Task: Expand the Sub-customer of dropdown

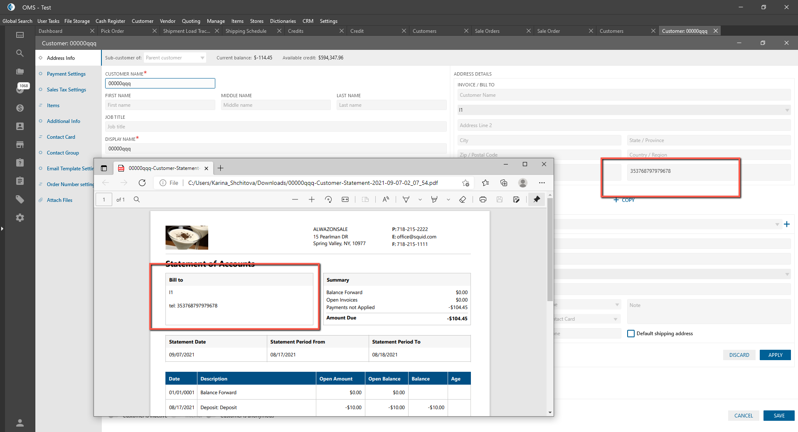Action: 202,58
